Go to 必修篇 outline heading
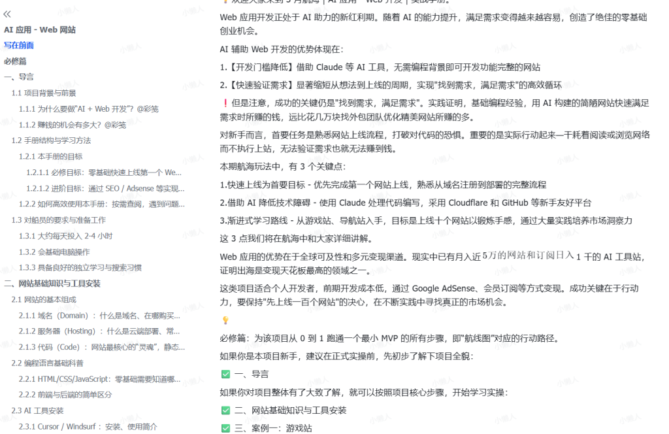The image size is (669, 434). click(x=16, y=61)
